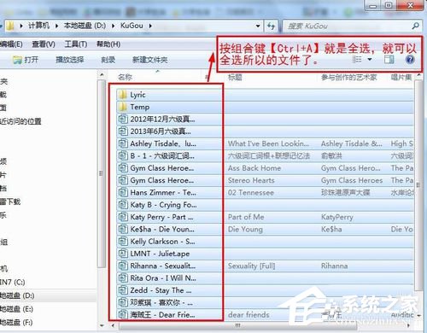This screenshot has width=427, height=333.
Task: Click the file icon for Katy Perry - Part
Action: [123, 217]
